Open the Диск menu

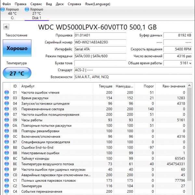click(60, 4)
